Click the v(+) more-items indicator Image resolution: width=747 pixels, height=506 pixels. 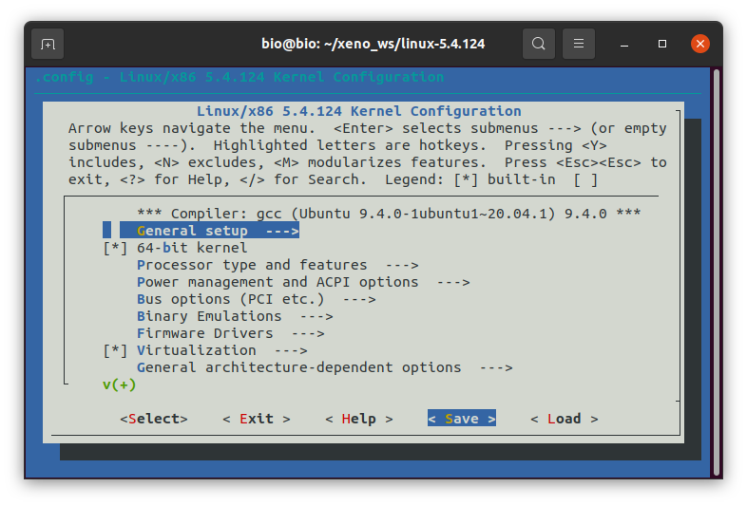[x=119, y=384]
